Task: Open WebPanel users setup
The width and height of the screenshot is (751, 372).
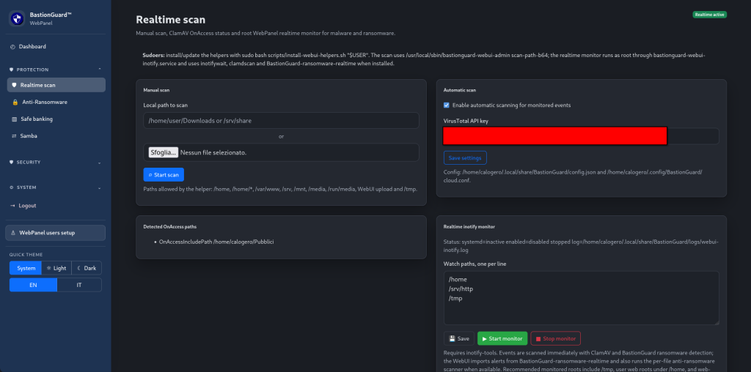Action: point(56,233)
